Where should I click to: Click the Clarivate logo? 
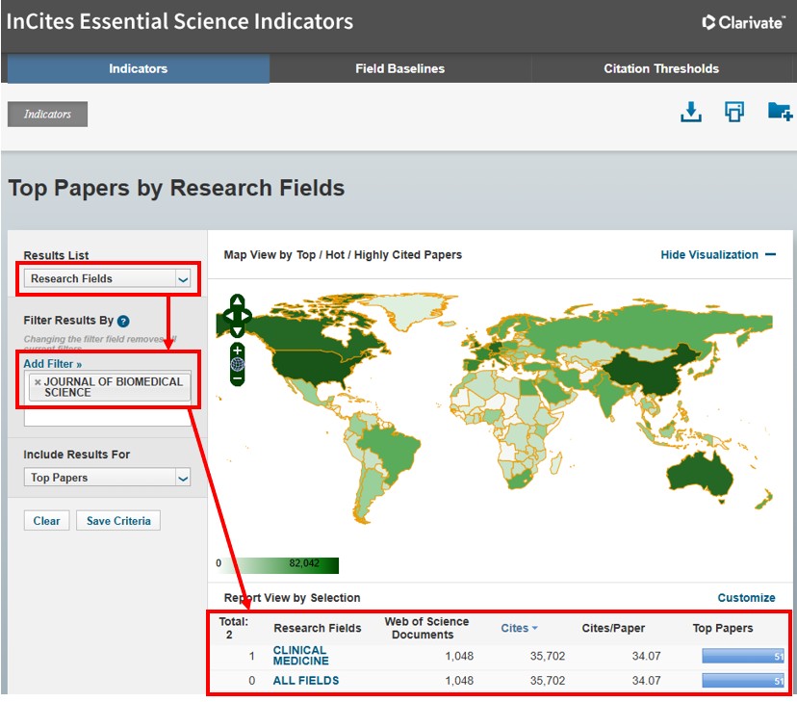pos(744,22)
